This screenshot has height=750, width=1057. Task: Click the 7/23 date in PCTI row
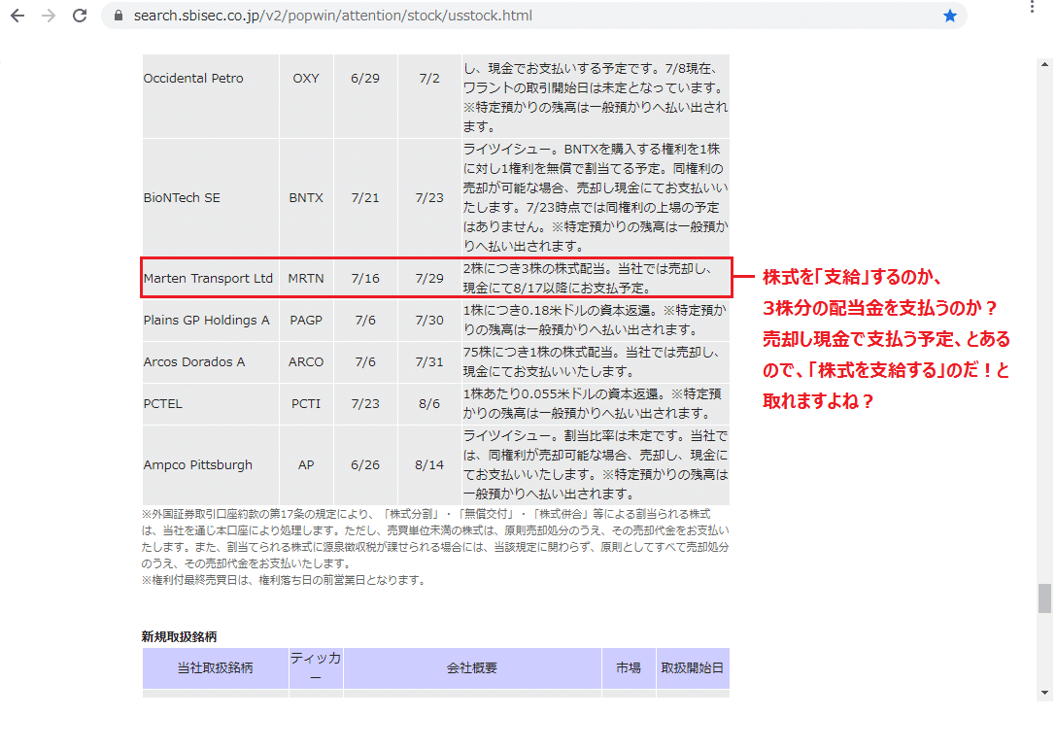point(365,403)
